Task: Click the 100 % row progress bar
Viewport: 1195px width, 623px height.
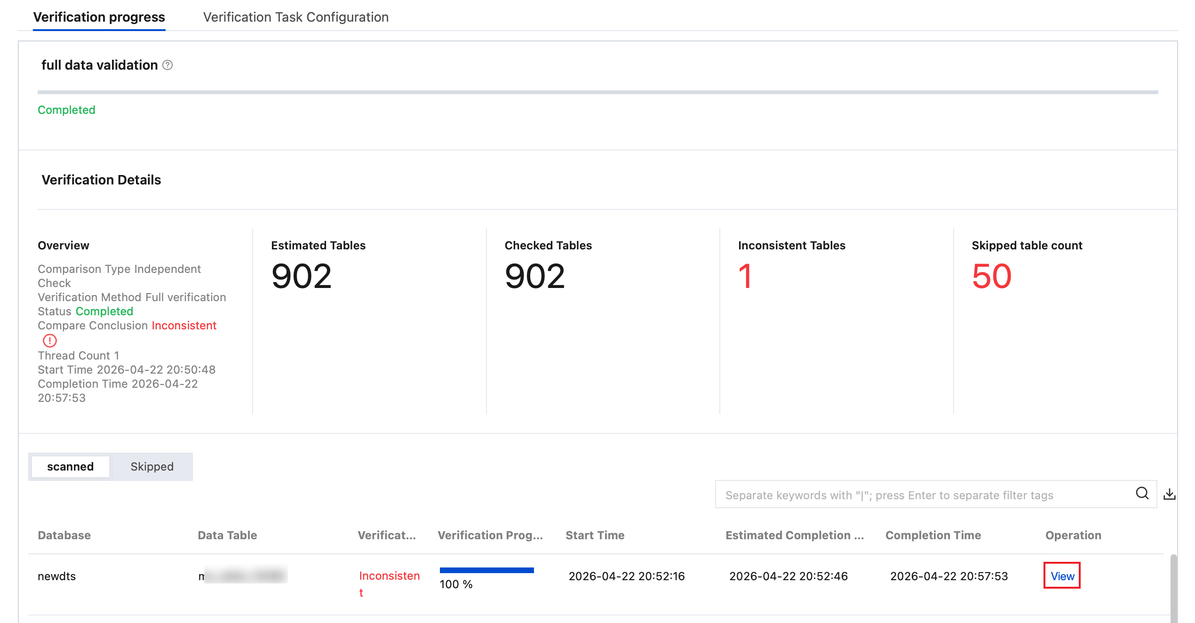Action: pos(486,570)
